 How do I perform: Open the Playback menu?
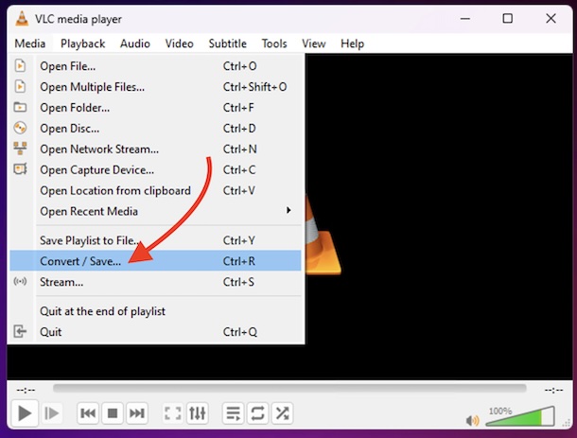point(82,44)
